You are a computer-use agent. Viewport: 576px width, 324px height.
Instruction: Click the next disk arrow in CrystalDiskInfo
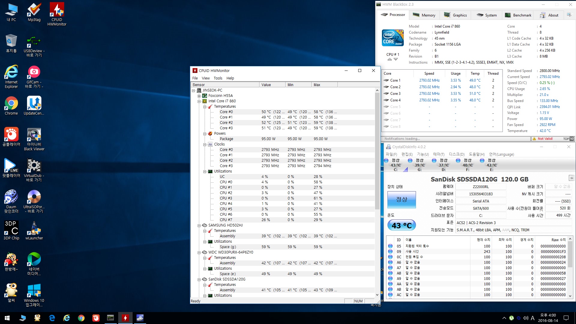click(x=571, y=178)
